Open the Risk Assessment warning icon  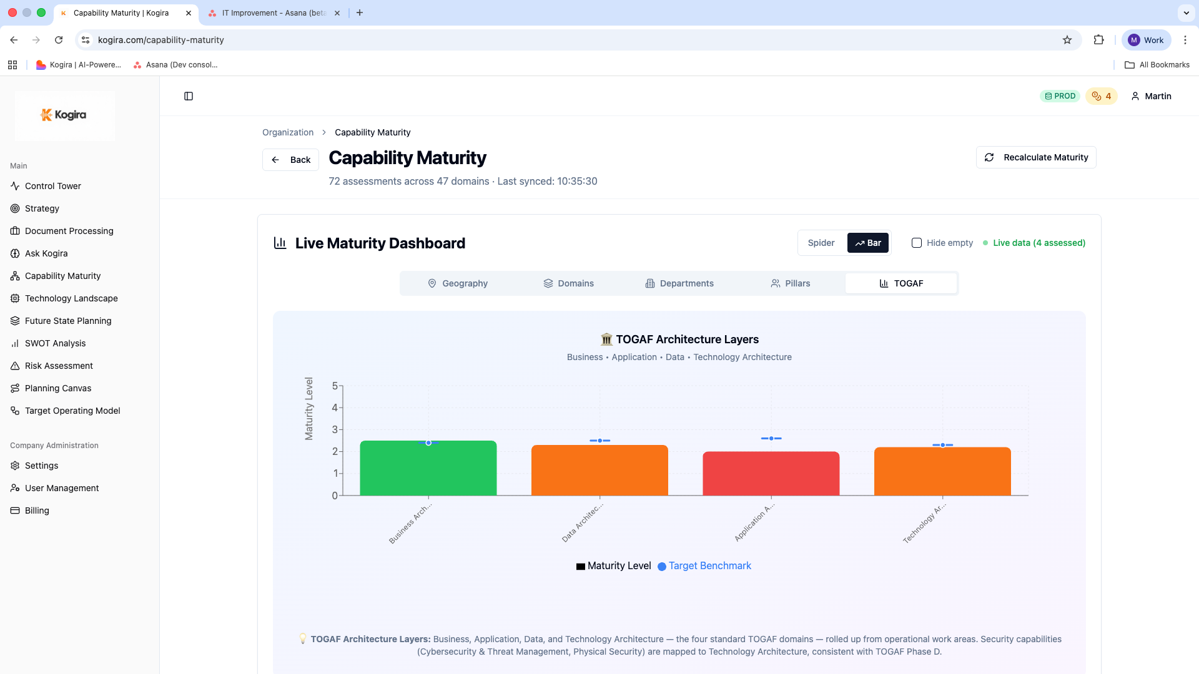(x=15, y=366)
